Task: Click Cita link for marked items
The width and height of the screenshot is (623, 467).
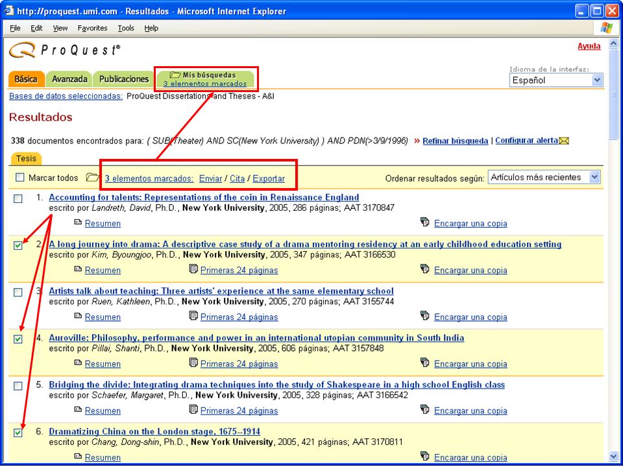Action: 238,178
